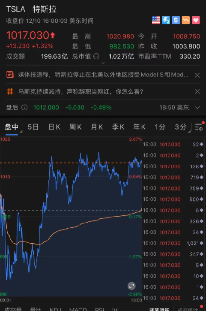This screenshot has height=311, width=206.
Task: Tap the after-hours price 1012.000
Action: tap(46, 108)
